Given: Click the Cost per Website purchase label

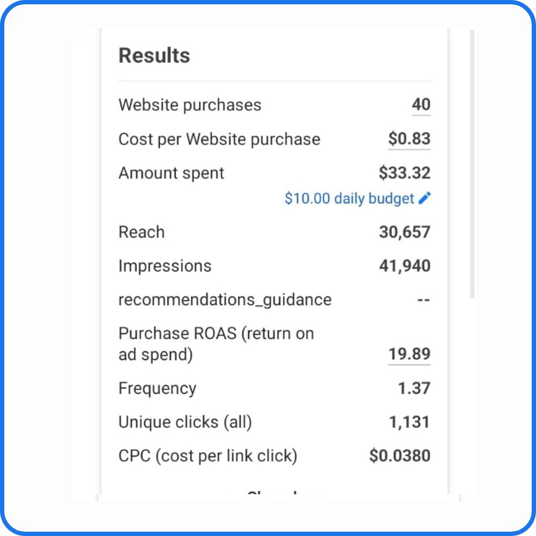Looking at the screenshot, I should click(x=219, y=139).
